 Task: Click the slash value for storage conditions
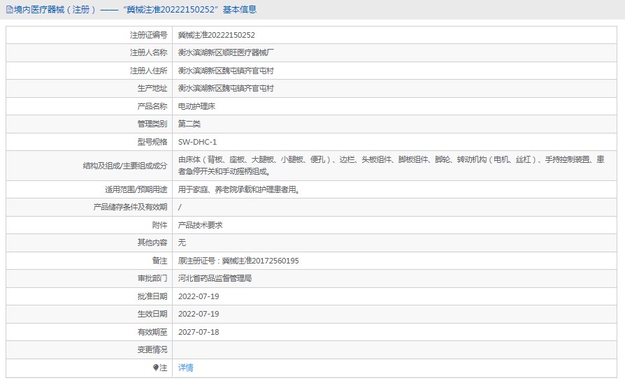180,208
